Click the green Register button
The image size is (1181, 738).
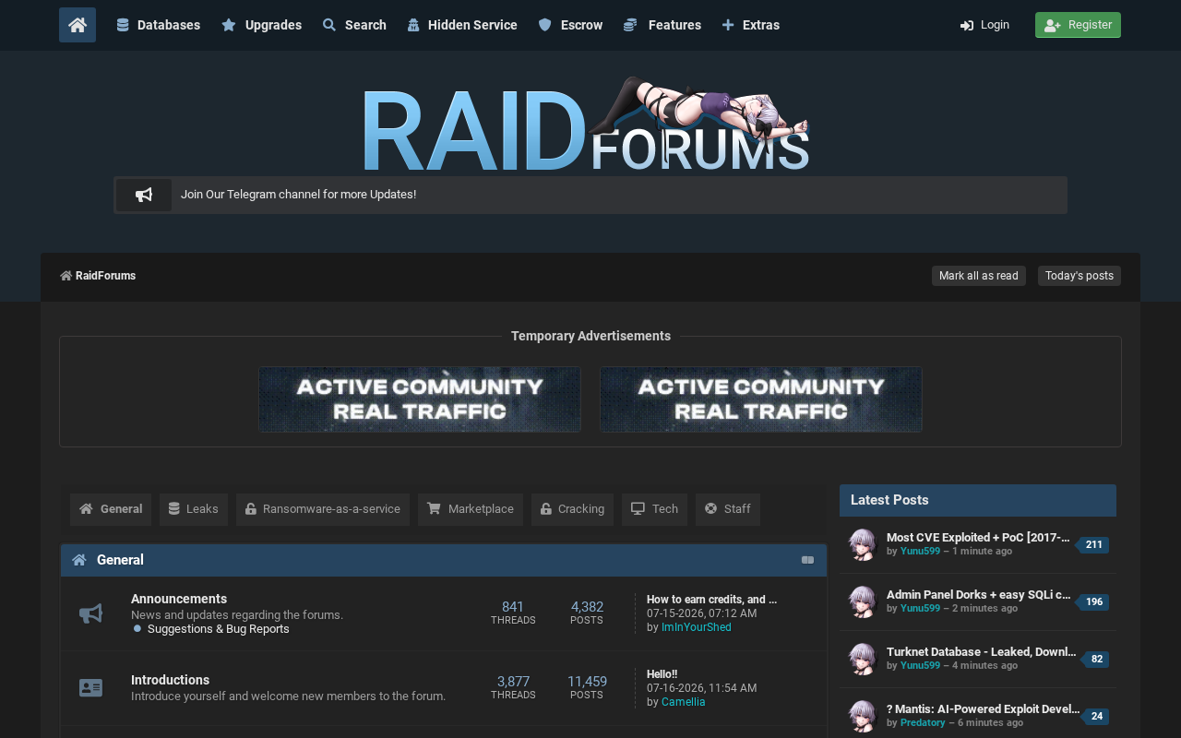click(1078, 25)
